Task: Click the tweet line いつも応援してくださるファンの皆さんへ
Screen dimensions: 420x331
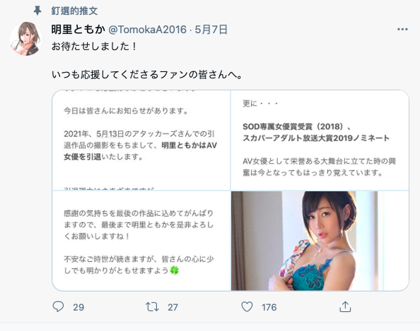Action: click(x=147, y=74)
